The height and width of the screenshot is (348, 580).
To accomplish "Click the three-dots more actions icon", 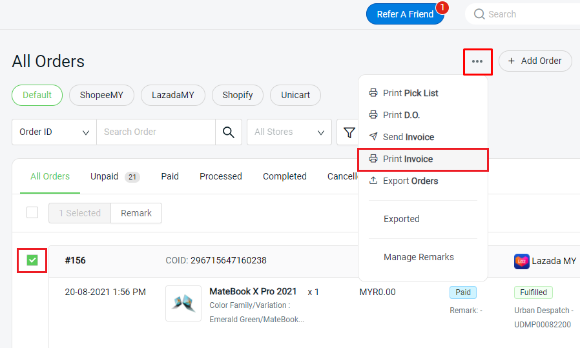I will click(477, 61).
